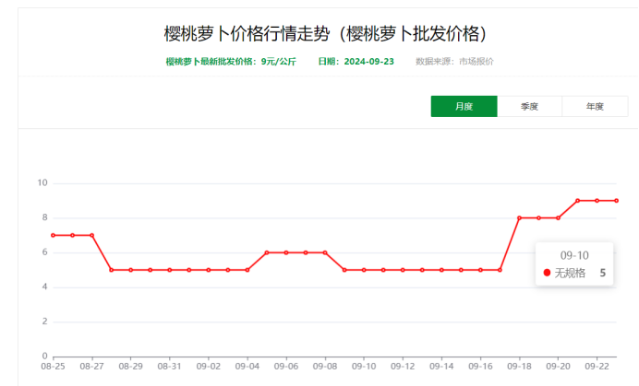Switch to the 季度 quarterly tab
639x386 pixels.
point(529,107)
